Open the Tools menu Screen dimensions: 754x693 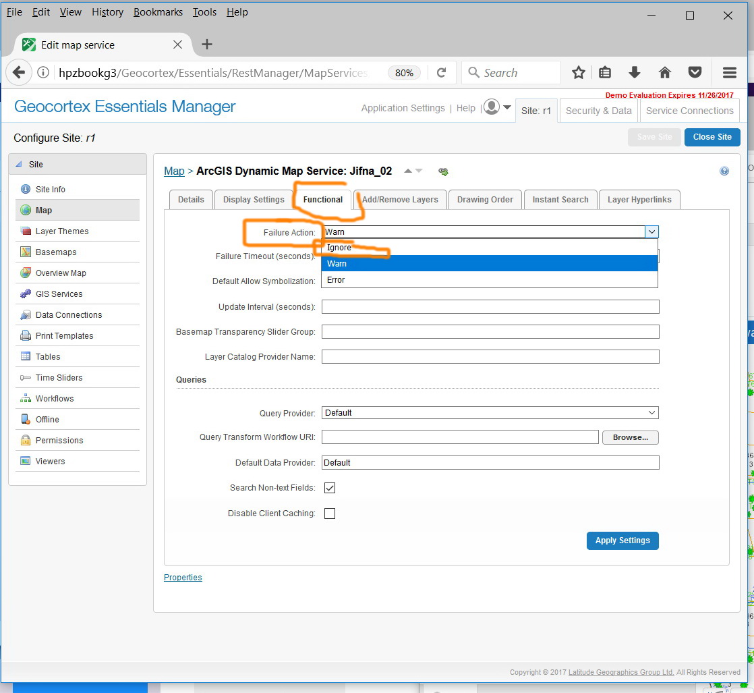[204, 12]
